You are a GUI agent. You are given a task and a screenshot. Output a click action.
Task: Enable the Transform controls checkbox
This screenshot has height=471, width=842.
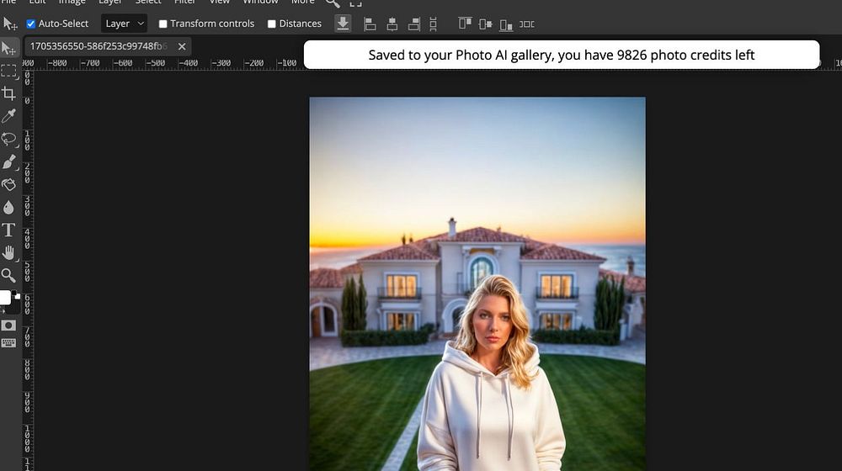tap(163, 24)
